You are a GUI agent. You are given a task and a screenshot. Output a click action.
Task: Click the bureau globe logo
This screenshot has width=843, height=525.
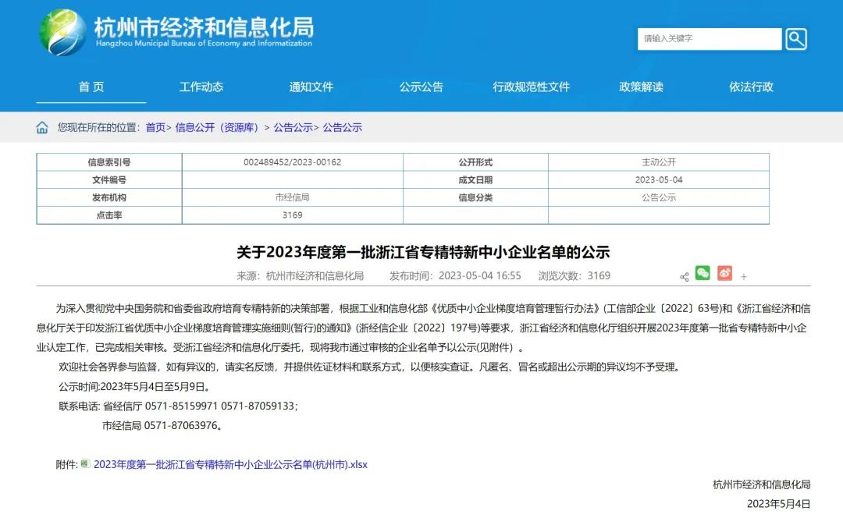tap(63, 33)
